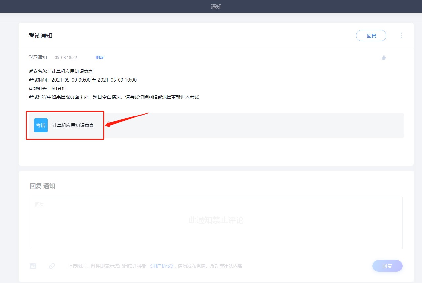Click the 回复 通知 section heading
The image size is (422, 283).
pyautogui.click(x=42, y=186)
